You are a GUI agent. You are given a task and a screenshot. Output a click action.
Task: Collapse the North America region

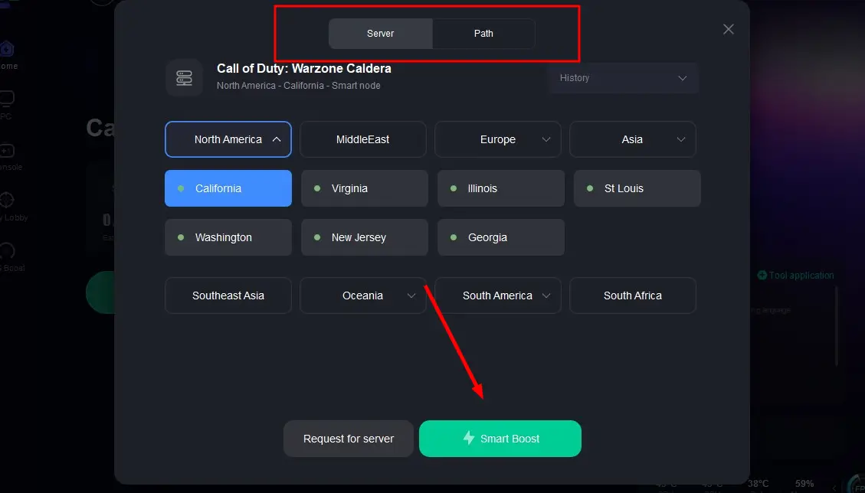[228, 139]
